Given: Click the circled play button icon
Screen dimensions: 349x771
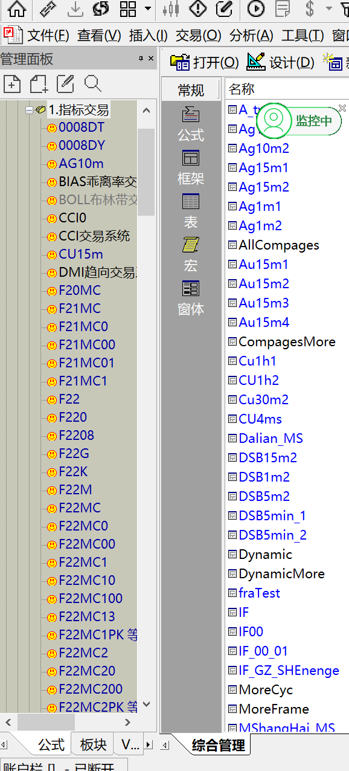Looking at the screenshot, I should coord(256,9).
